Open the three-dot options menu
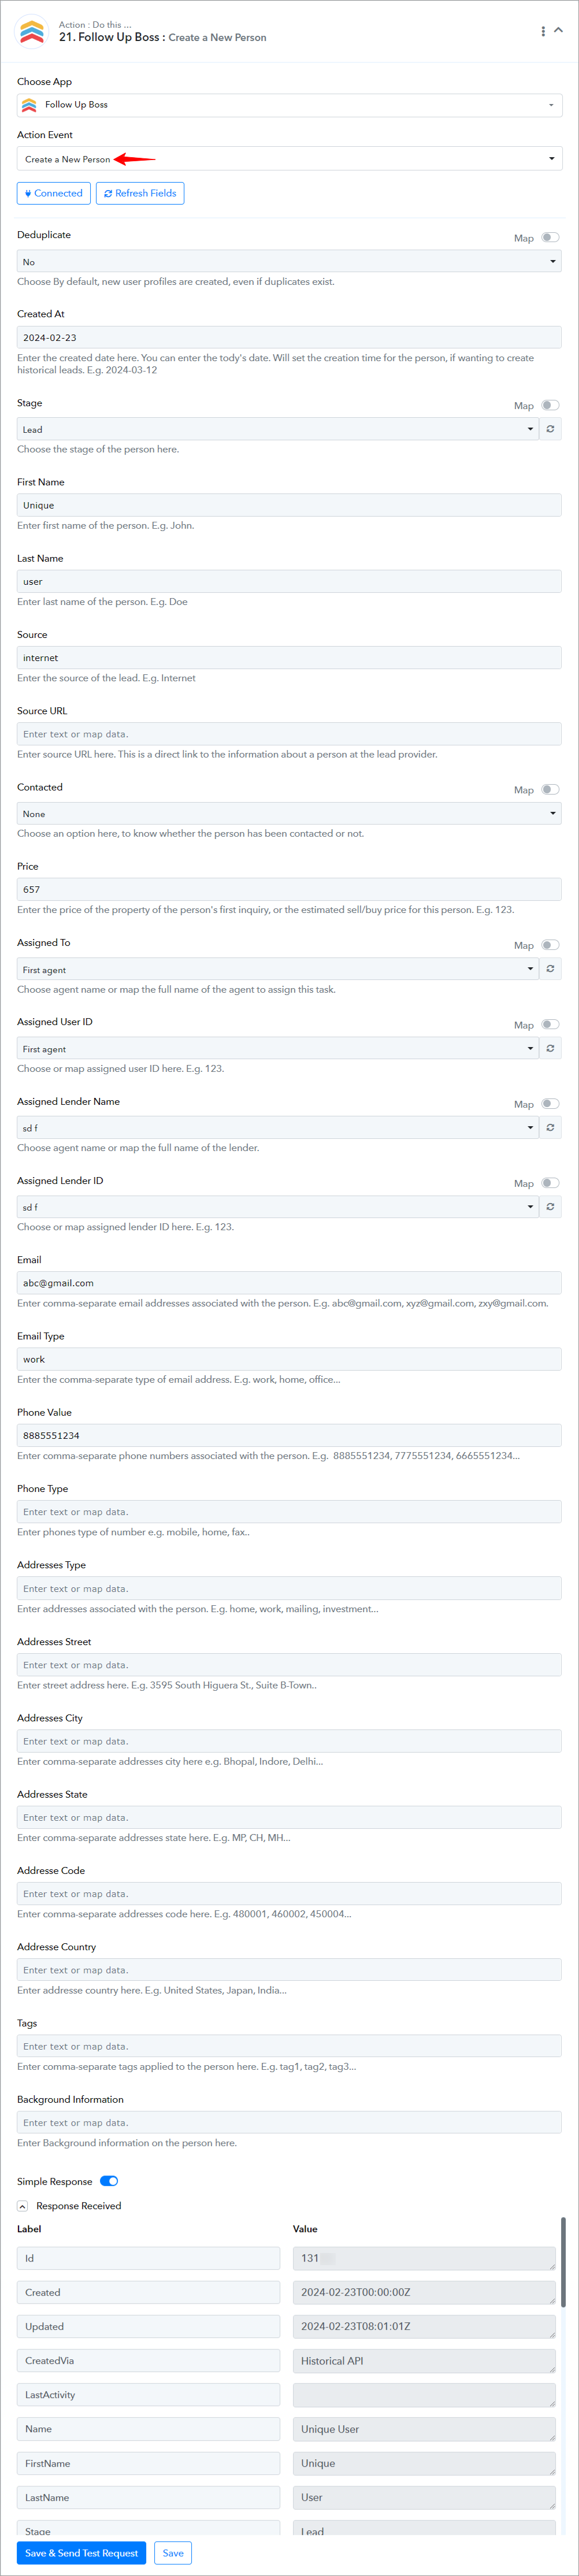The width and height of the screenshot is (579, 2576). tap(543, 31)
